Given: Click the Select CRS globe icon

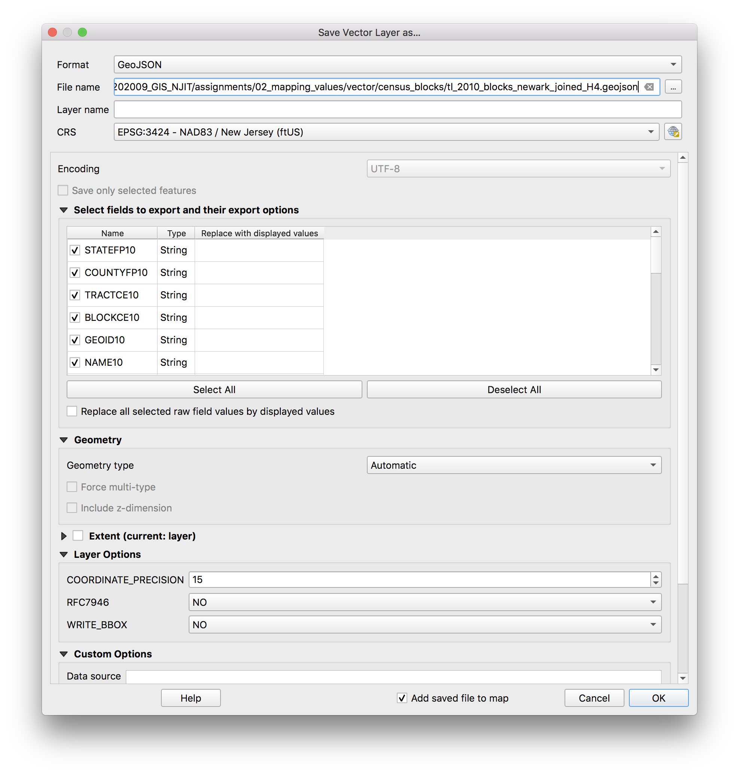Looking at the screenshot, I should [x=673, y=131].
